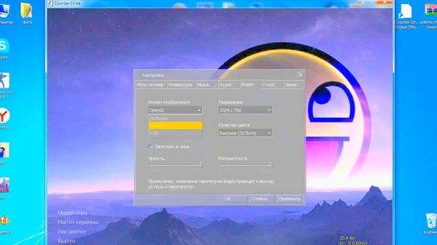Open the Аудио tab
437x245 pixels.
pos(229,84)
